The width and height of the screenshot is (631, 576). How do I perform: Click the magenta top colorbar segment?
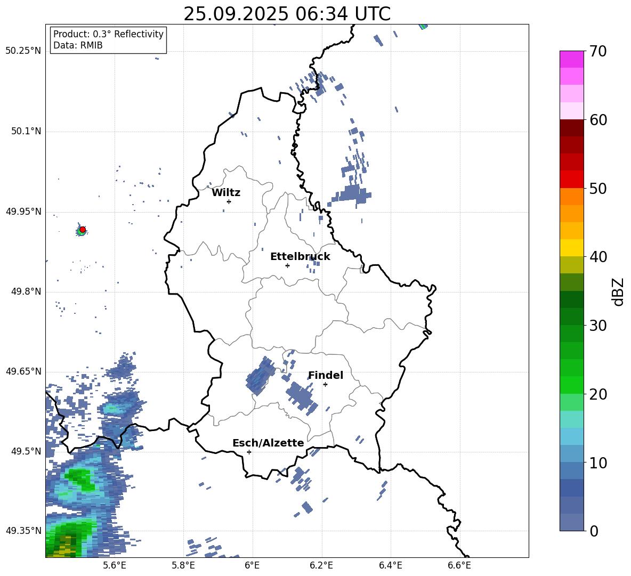point(571,59)
